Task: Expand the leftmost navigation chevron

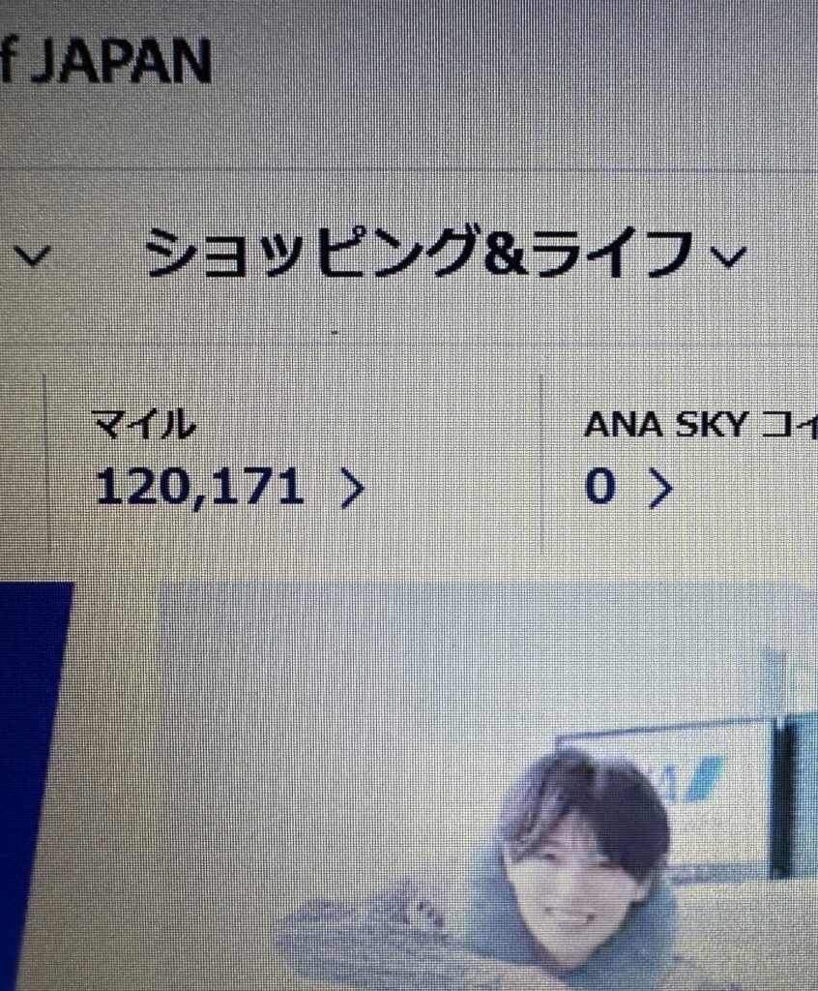Action: pos(31,255)
